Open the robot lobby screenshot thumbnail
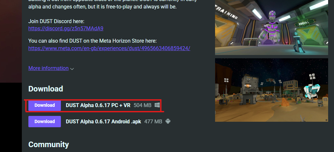334x152 pixels. click(271, 27)
